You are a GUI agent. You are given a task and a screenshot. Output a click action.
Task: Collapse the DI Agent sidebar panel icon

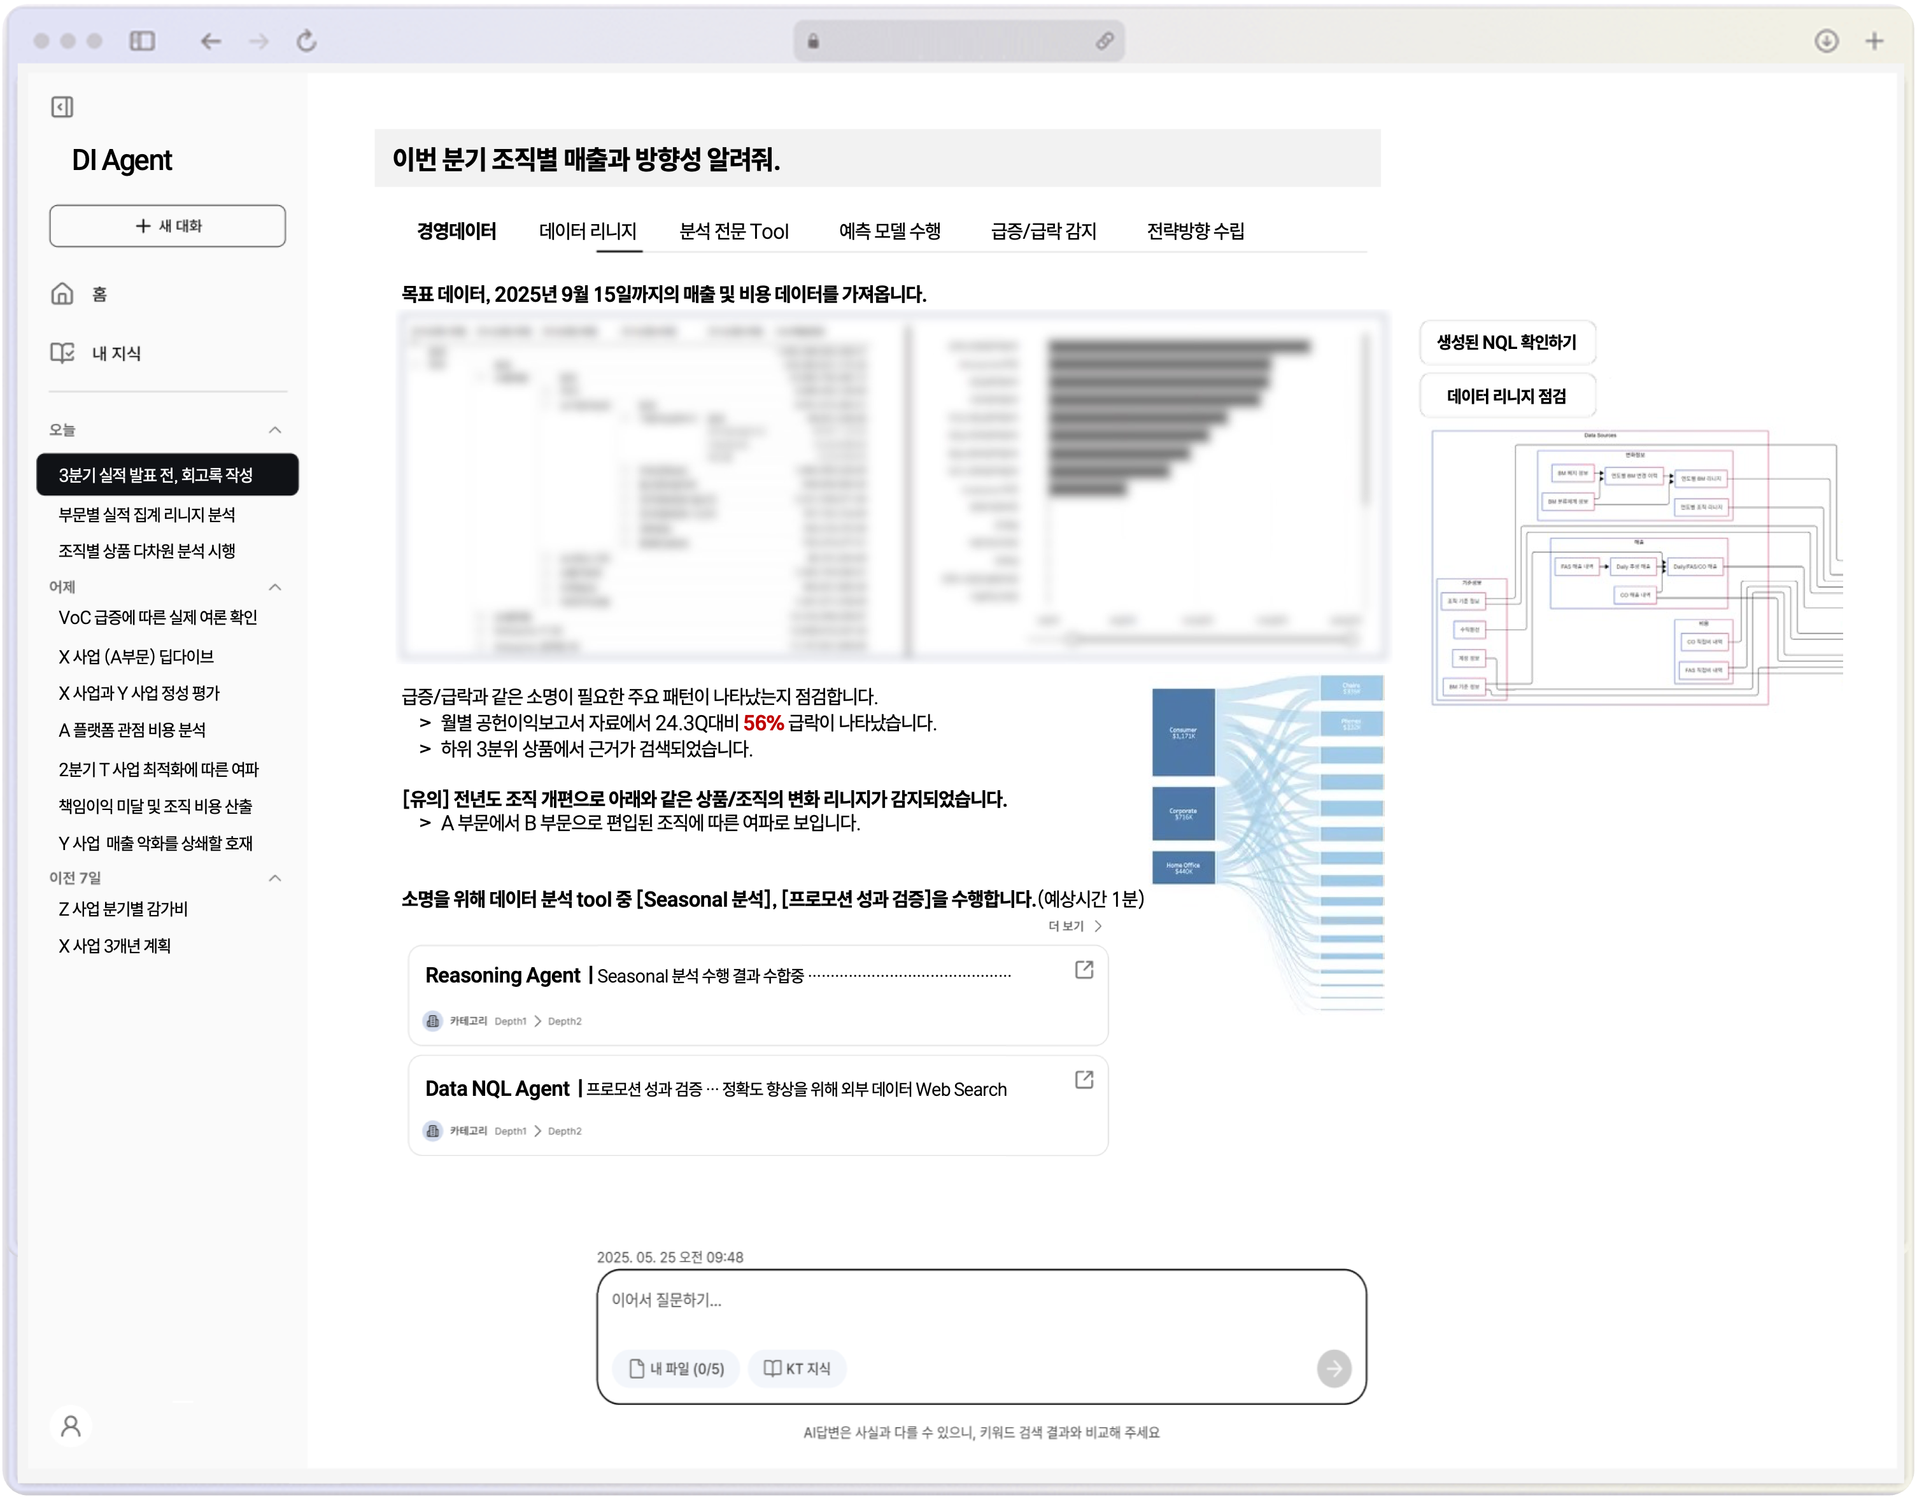62,107
